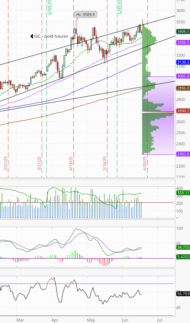Select the blue 3130.3 moving average tag
The height and width of the screenshot is (323, 190).
click(x=183, y=62)
